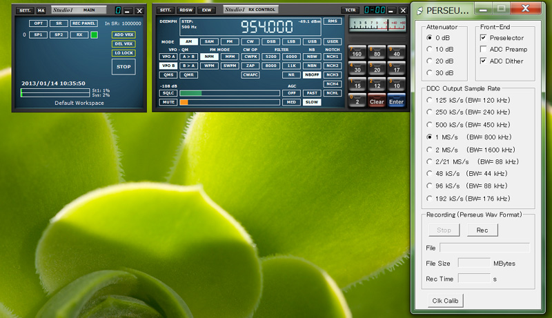Screen dimensions: 552x318
Task: Click the Clk Calib button
Action: (445, 300)
